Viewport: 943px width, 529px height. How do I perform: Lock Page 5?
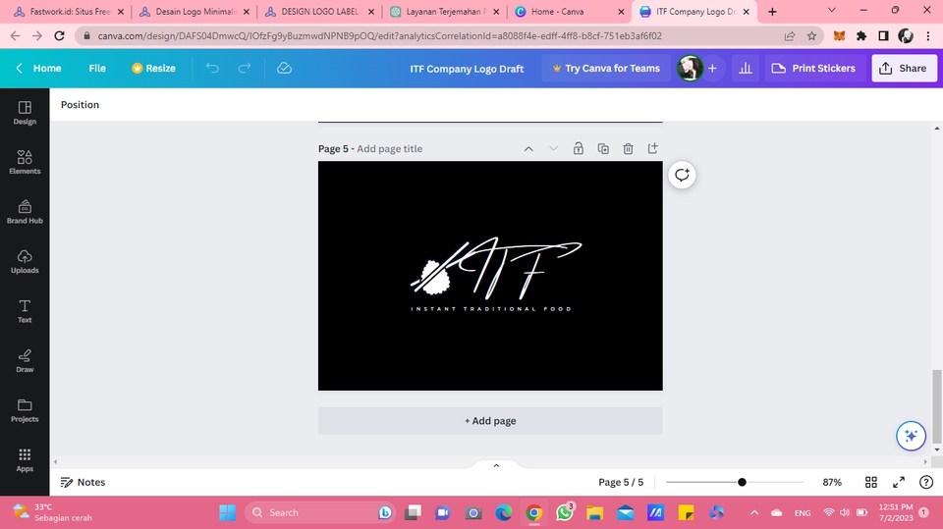pyautogui.click(x=578, y=148)
